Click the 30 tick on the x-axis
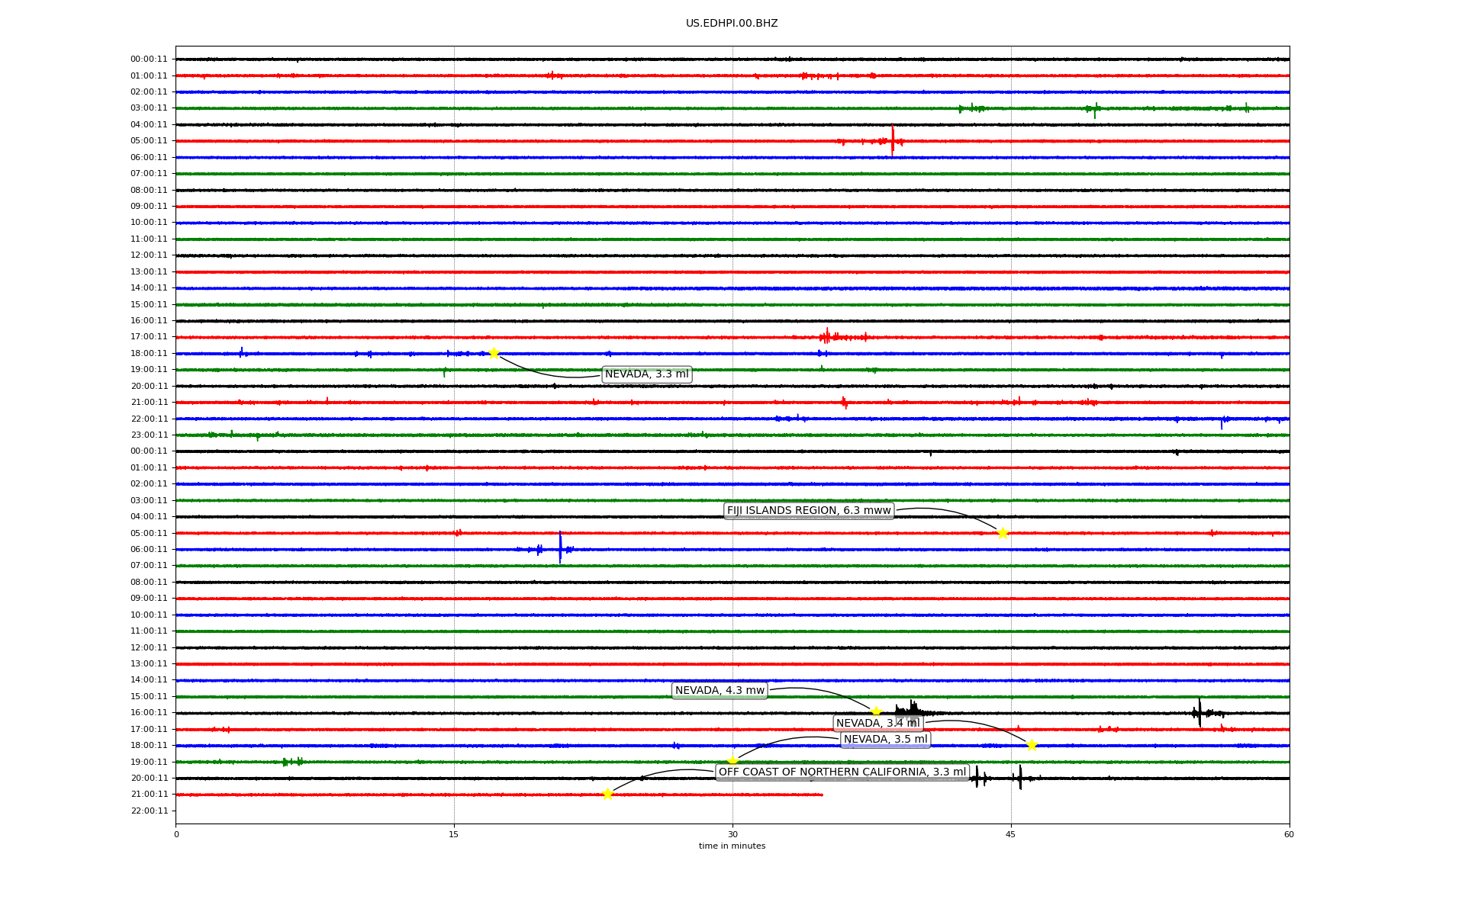The image size is (1465, 915). click(732, 834)
